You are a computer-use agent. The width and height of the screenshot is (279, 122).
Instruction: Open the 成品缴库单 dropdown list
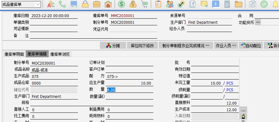pyautogui.click(x=38, y=4)
